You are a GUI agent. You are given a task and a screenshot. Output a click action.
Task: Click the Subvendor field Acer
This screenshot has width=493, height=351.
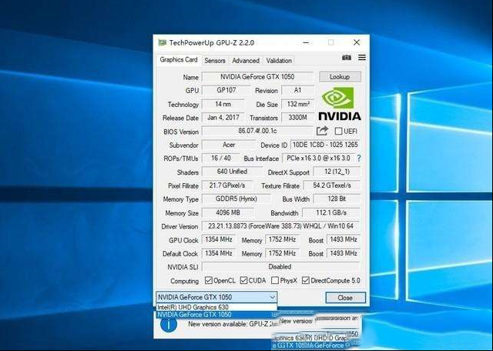pyautogui.click(x=229, y=145)
